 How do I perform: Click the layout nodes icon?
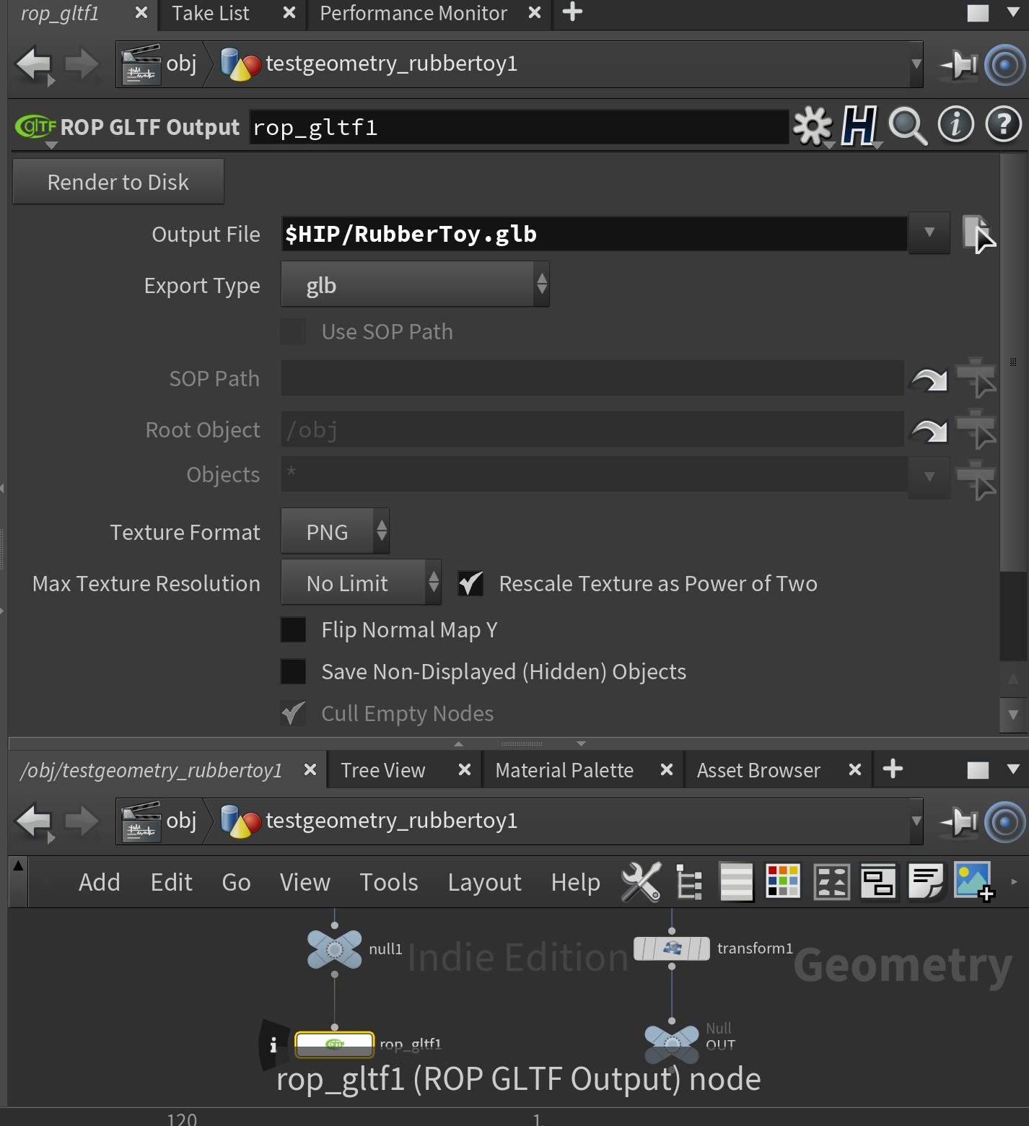(831, 882)
